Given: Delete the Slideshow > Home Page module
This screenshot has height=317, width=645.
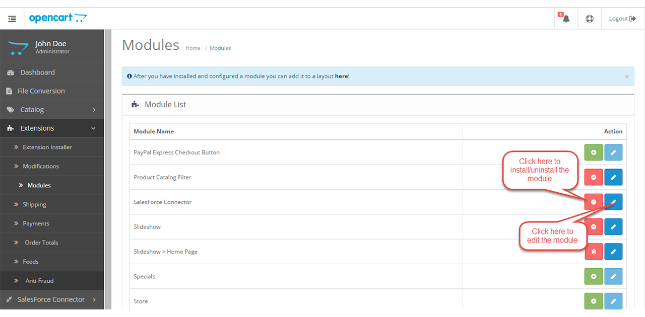Looking at the screenshot, I should [x=593, y=252].
